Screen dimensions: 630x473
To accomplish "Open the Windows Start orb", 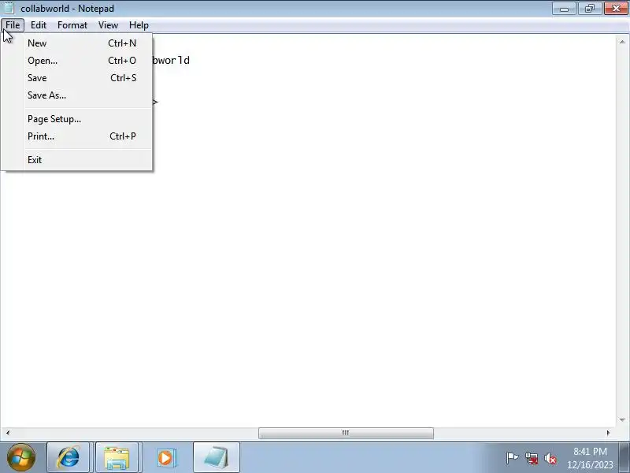I will point(21,457).
